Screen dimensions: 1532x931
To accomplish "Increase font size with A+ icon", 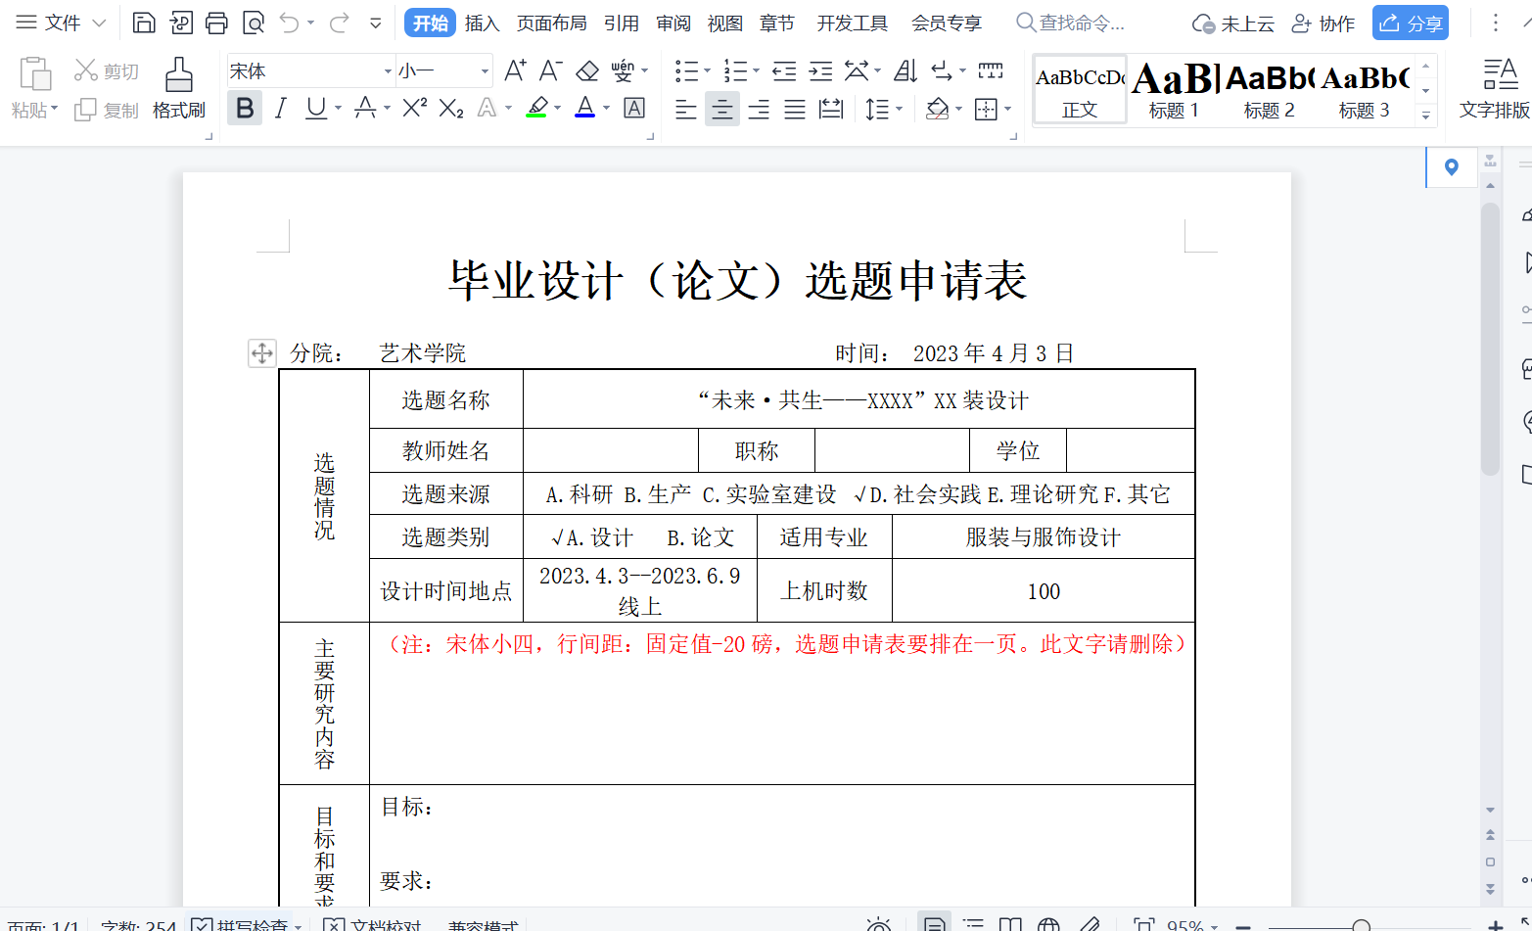I will coord(515,70).
